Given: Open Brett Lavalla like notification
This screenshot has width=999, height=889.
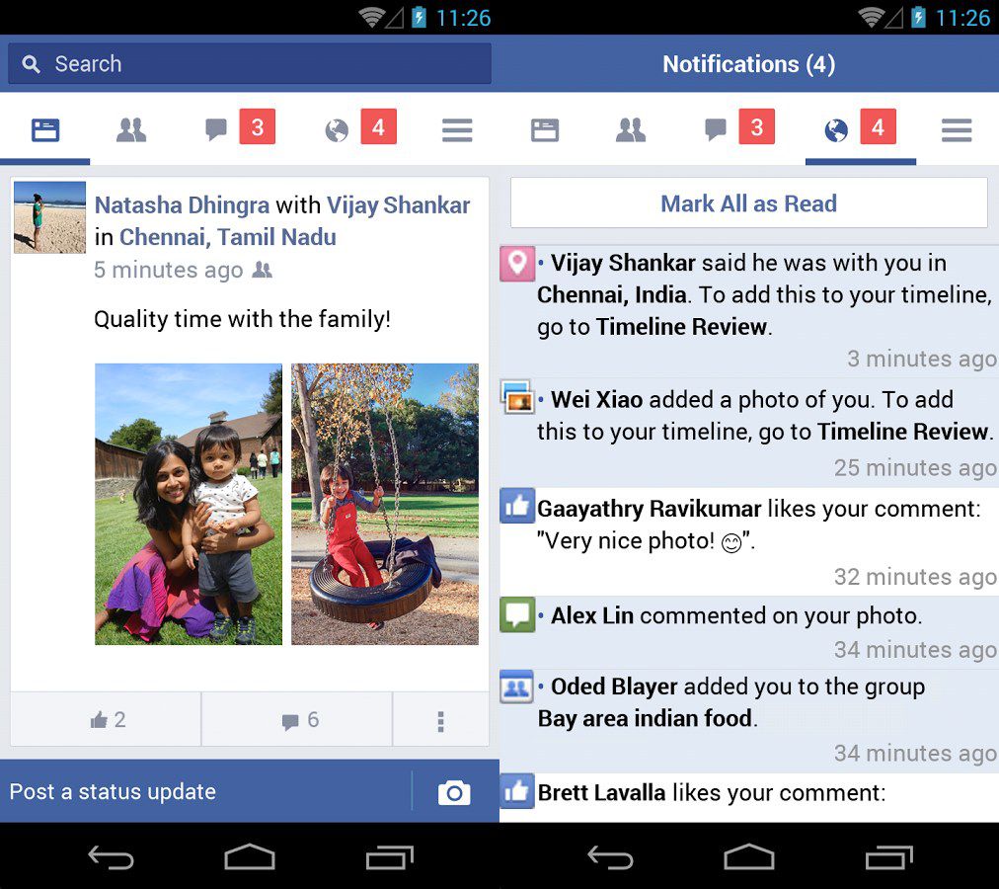Looking at the screenshot, I should [x=749, y=796].
